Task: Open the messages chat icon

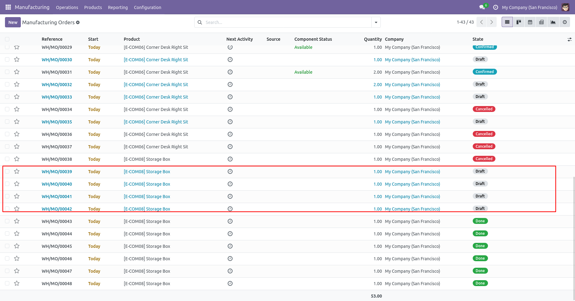Action: click(482, 7)
